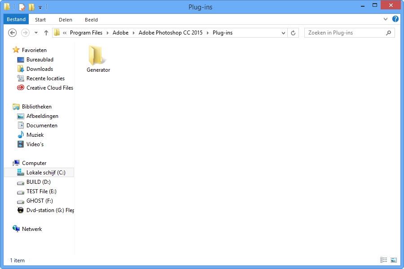Click the search magnifier icon

click(x=389, y=33)
